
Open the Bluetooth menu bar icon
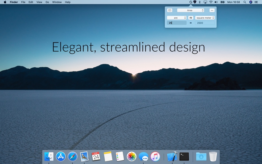click(x=199, y=2)
